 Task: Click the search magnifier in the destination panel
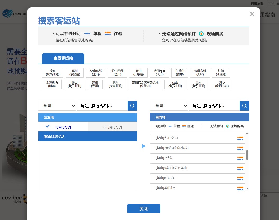tap(244, 106)
